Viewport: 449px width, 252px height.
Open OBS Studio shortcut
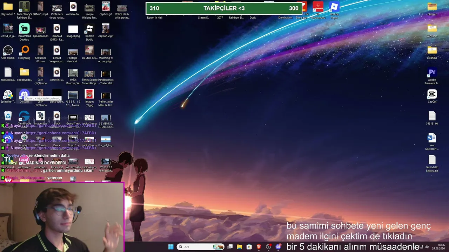coord(8,52)
